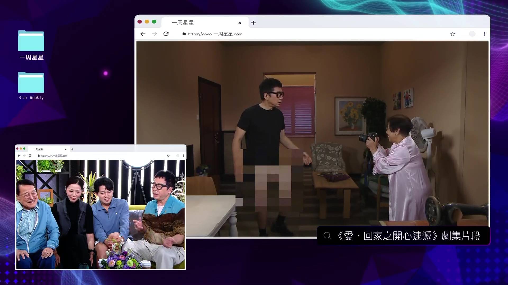Close the large browser window with red dot
This screenshot has width=508, height=285.
click(x=140, y=22)
